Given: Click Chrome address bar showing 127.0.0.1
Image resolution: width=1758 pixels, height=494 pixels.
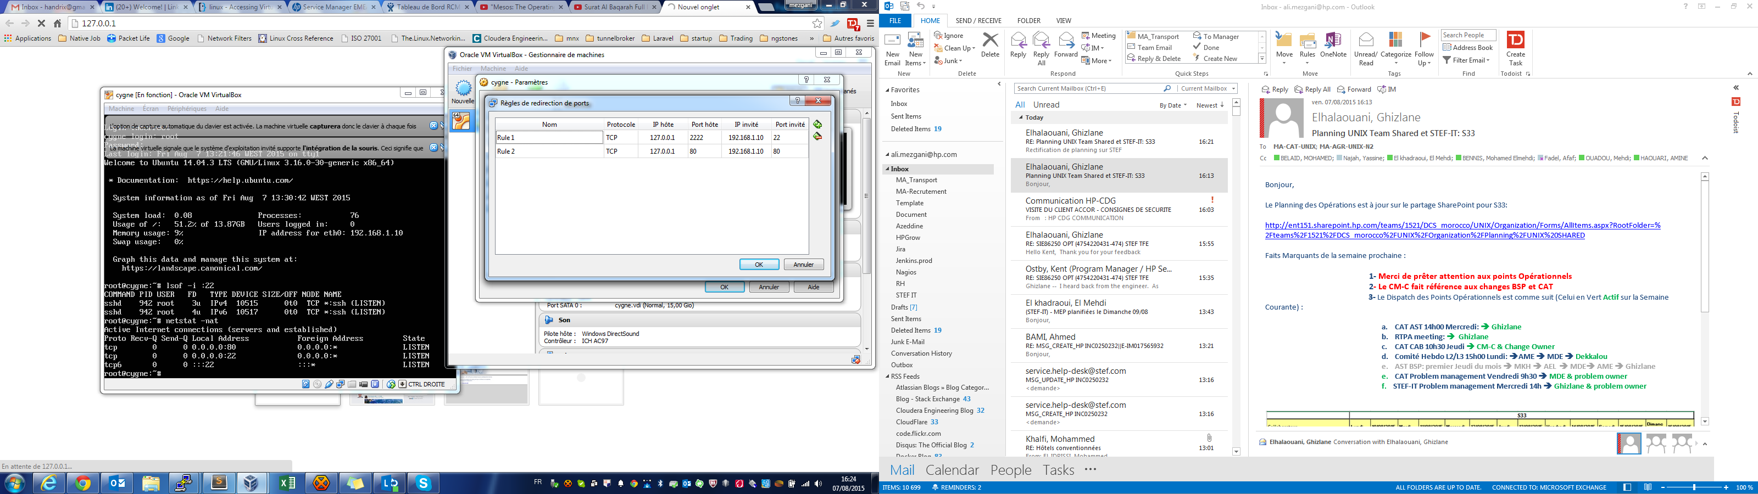Looking at the screenshot, I should 440,23.
